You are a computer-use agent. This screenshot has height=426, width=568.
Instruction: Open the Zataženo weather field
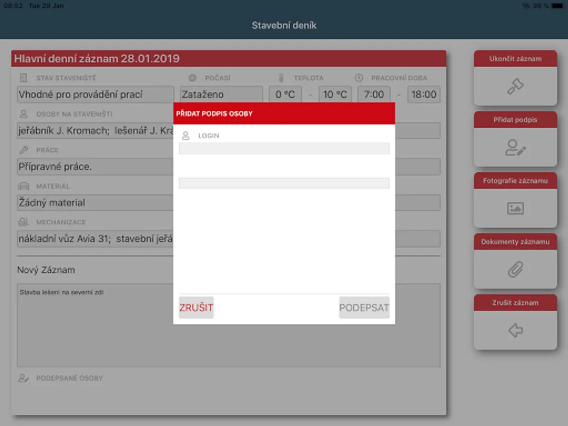pyautogui.click(x=221, y=94)
